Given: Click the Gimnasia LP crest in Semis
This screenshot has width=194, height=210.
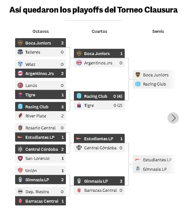Looking at the screenshot, I should (138, 169).
